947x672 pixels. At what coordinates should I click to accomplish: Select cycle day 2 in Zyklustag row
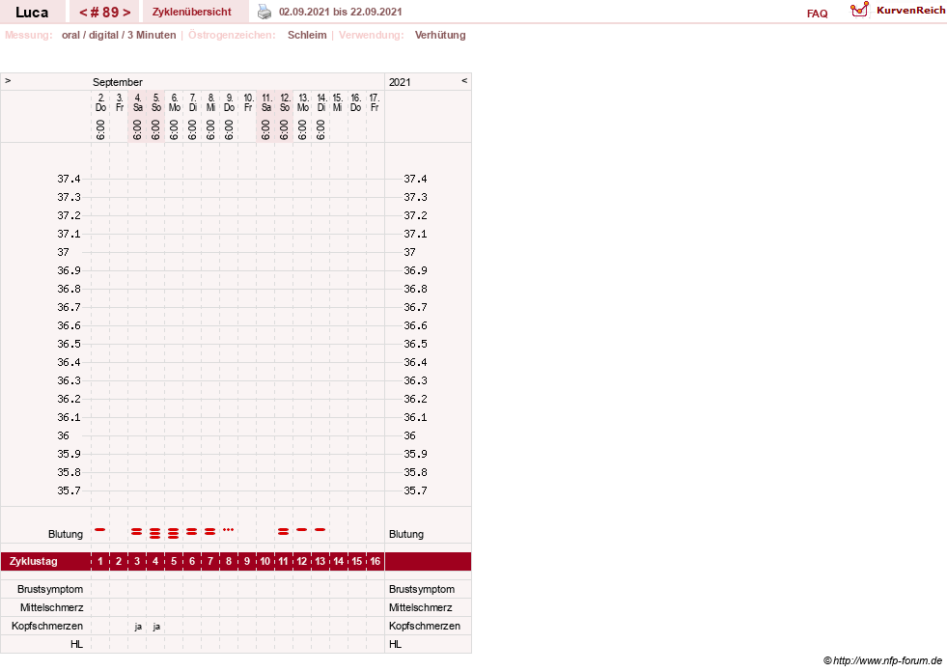(119, 561)
